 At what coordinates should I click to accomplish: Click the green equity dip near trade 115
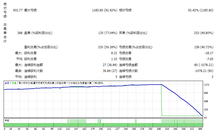[x=60, y=88]
